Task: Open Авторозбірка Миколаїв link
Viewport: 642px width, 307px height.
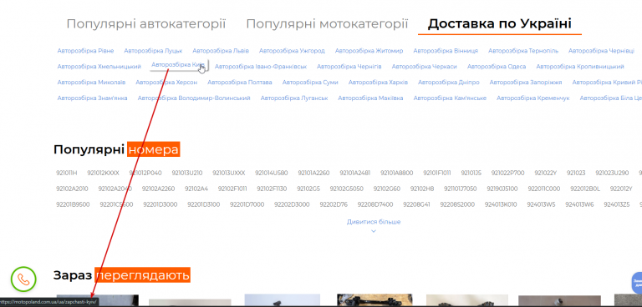Action: (91, 82)
